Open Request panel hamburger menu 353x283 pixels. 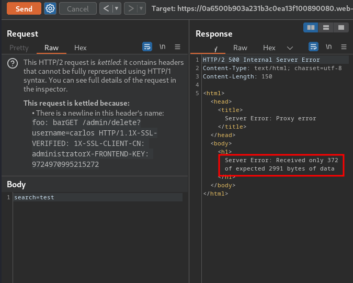click(x=177, y=47)
